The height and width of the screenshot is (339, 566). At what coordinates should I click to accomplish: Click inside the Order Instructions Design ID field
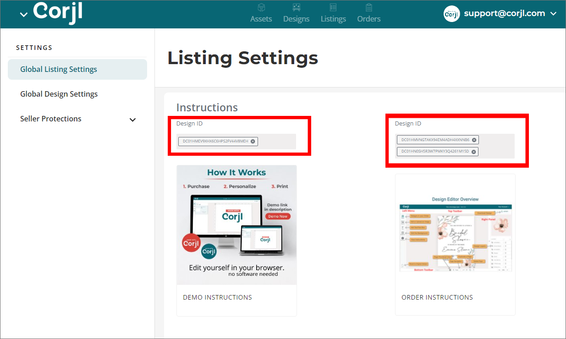click(455, 146)
